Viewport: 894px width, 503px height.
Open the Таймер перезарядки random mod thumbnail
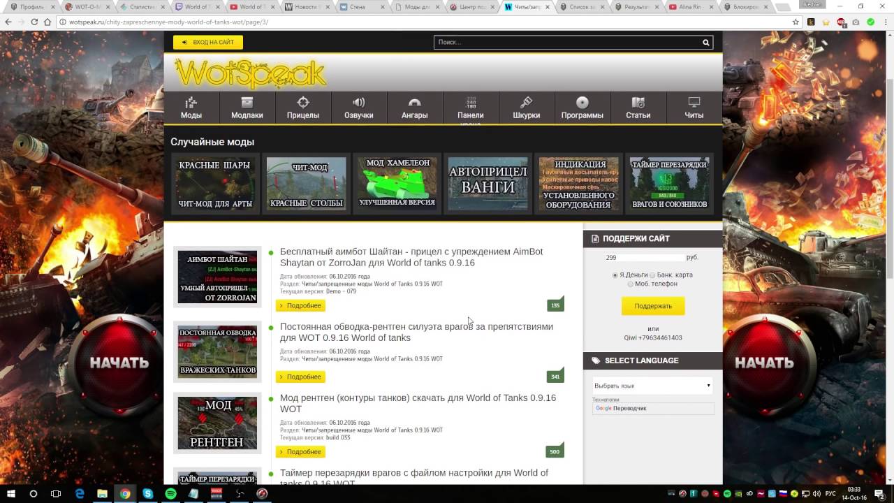pyautogui.click(x=670, y=184)
